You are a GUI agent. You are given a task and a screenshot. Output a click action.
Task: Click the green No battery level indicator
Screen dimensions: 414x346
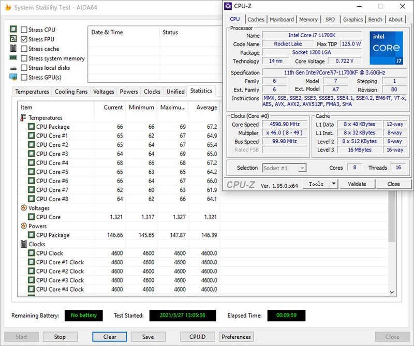(83, 314)
